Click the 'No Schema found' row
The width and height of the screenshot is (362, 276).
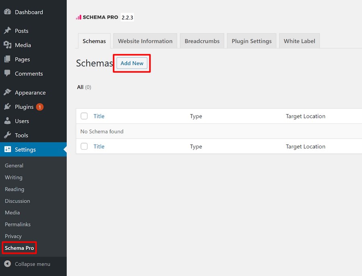click(219, 131)
